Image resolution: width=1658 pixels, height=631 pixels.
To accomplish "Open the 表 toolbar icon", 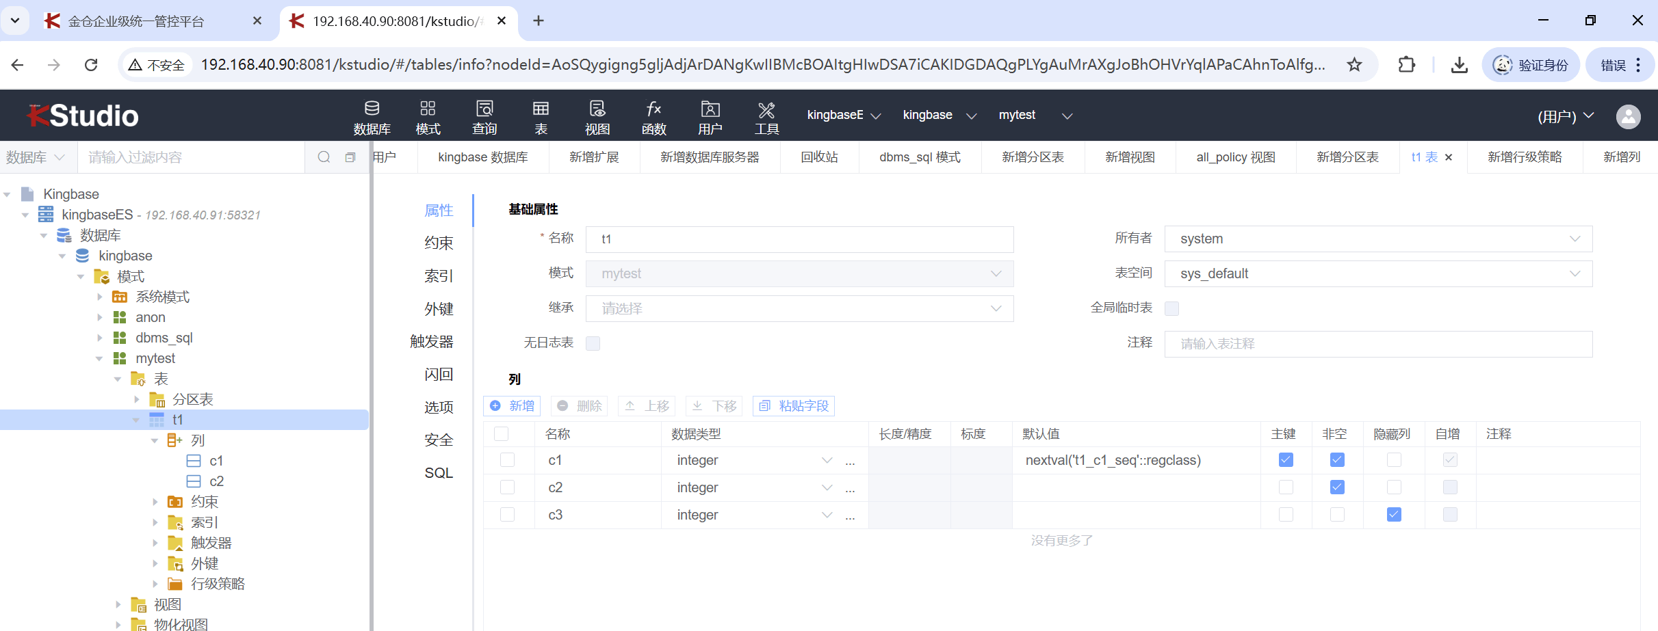I will point(541,117).
